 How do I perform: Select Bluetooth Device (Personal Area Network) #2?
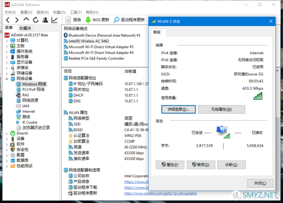coord(102,35)
